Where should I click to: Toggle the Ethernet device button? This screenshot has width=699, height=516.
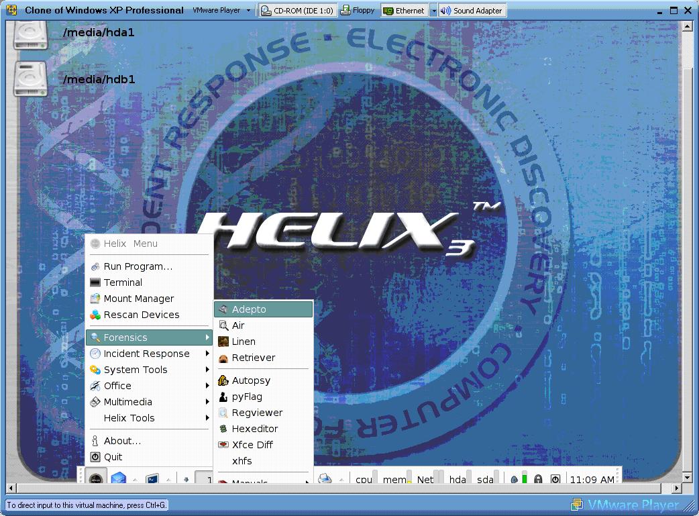click(x=405, y=10)
